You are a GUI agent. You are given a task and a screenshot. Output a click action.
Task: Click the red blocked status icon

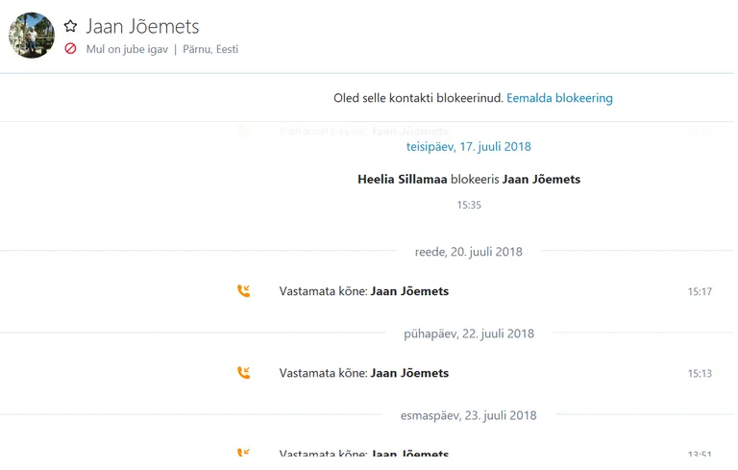tap(70, 48)
